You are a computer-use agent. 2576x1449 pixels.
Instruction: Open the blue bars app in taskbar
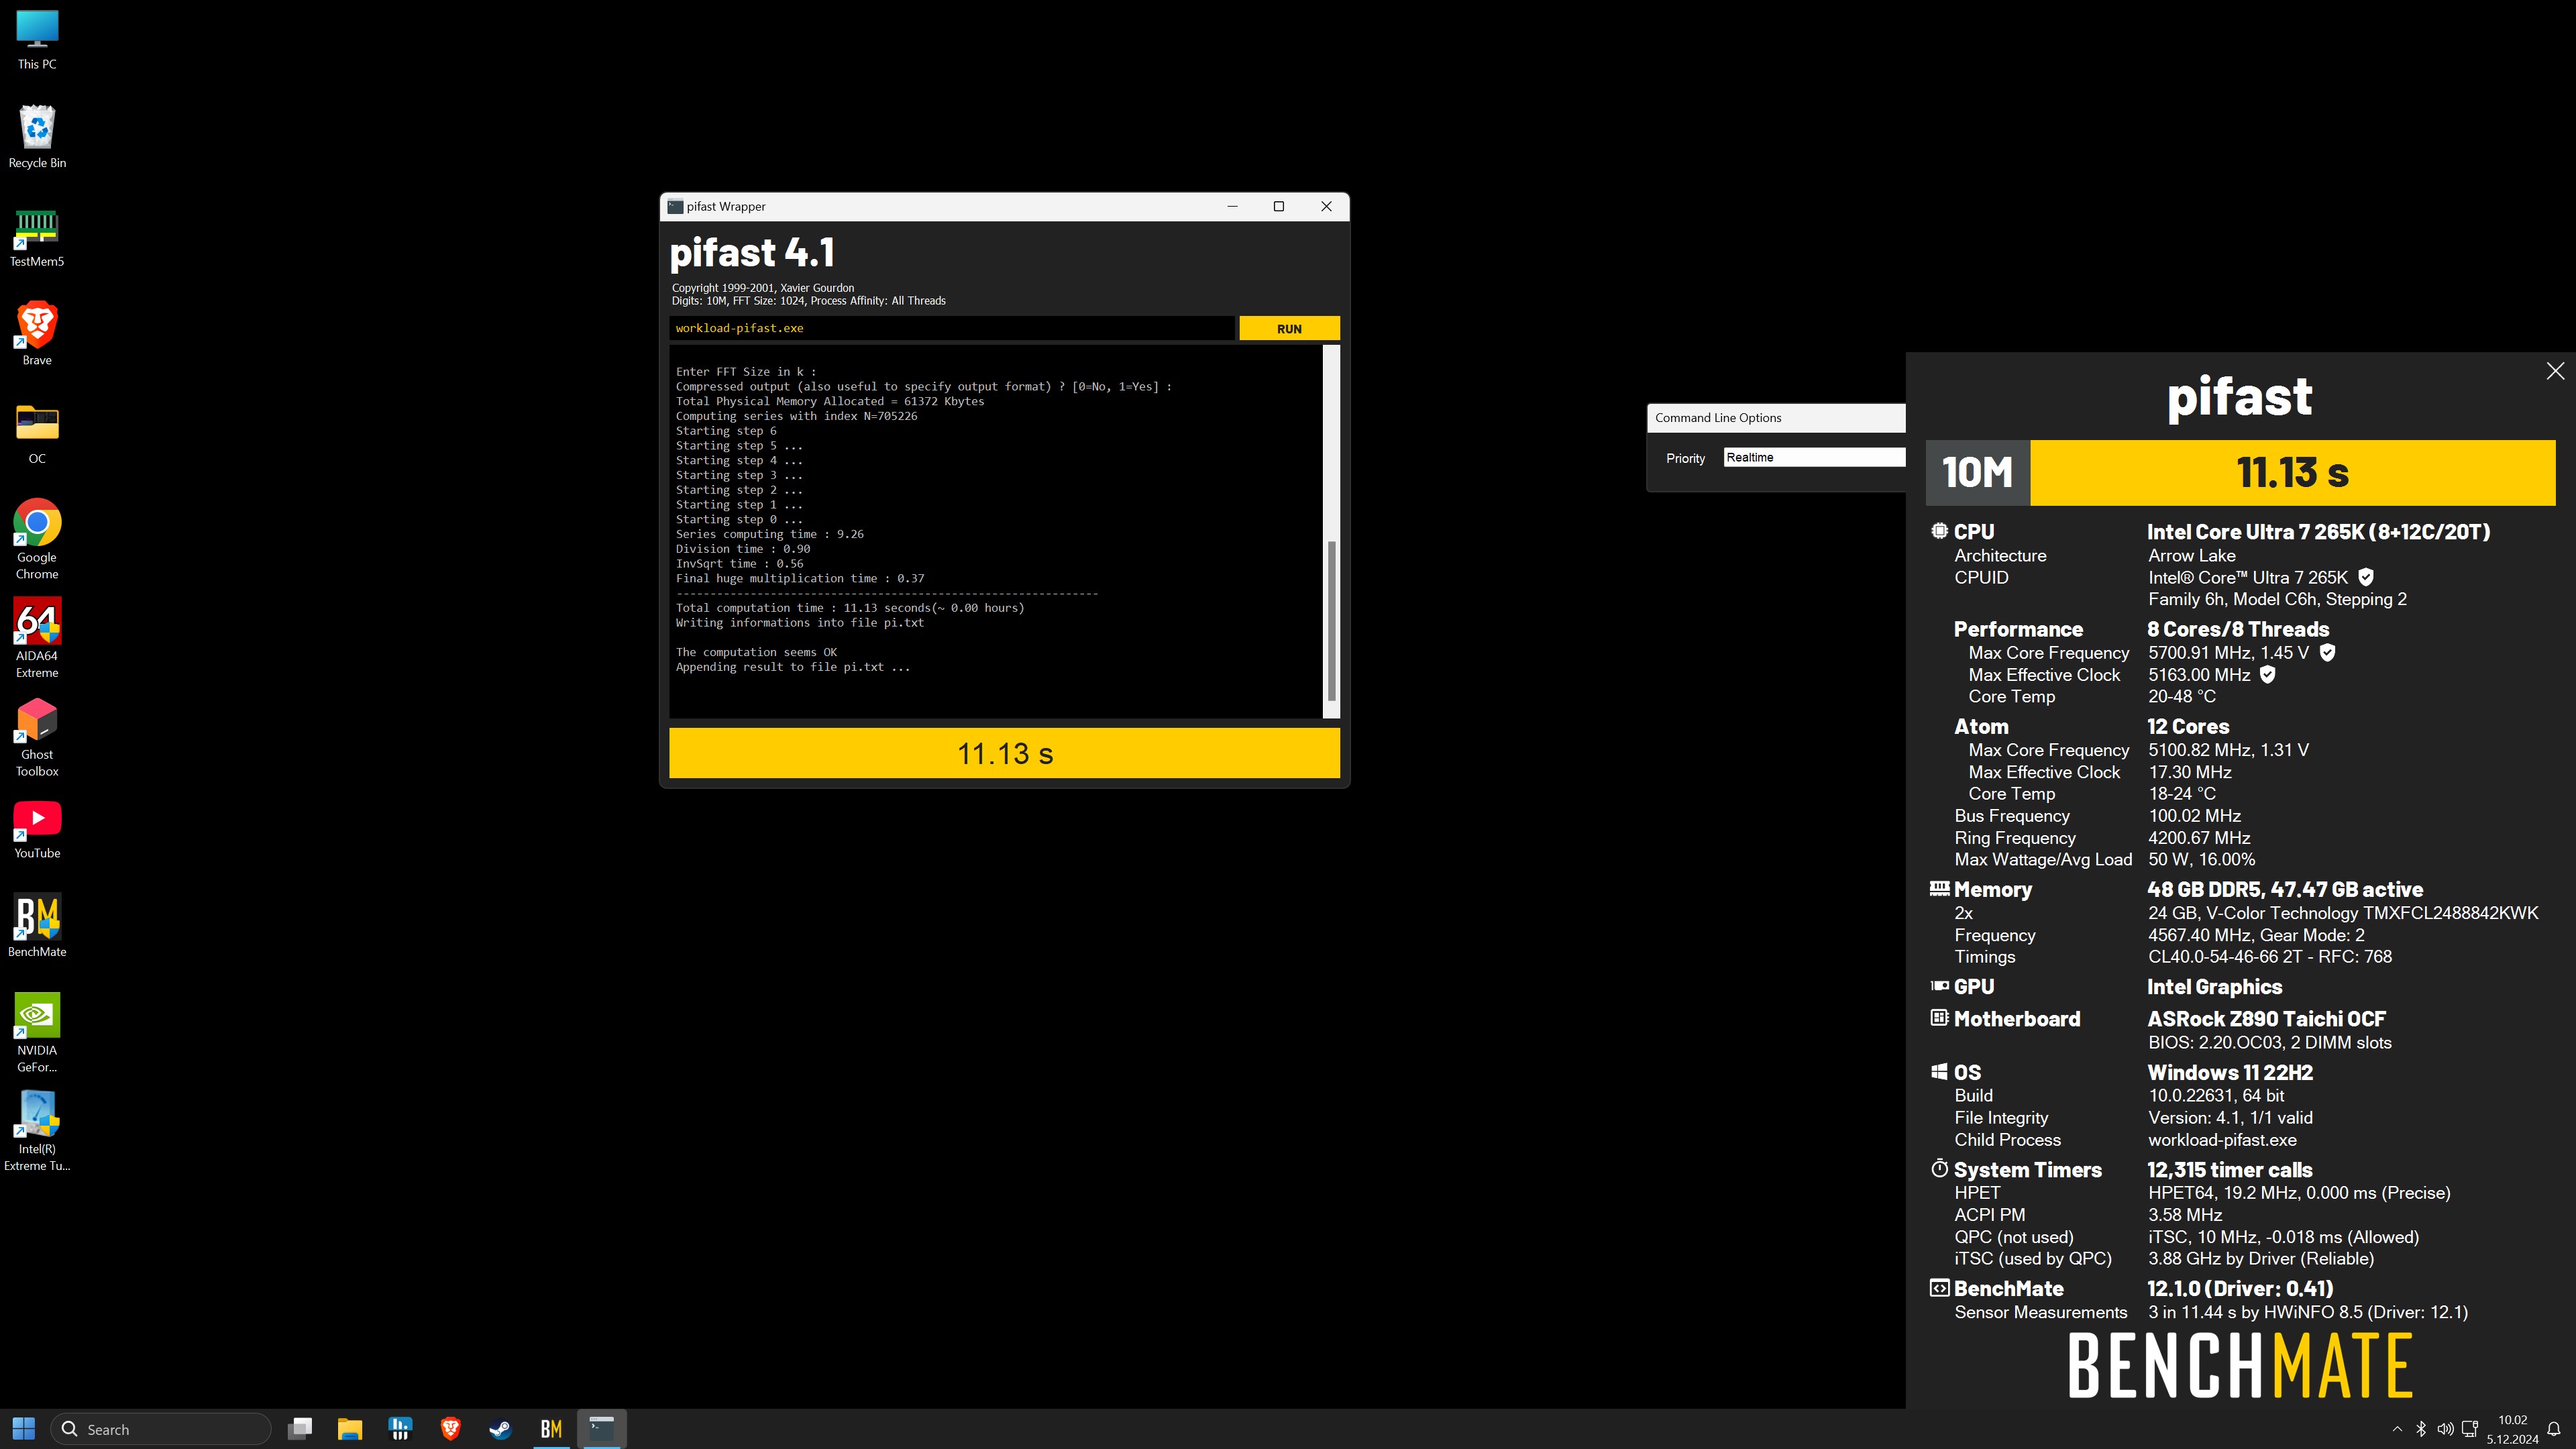(x=400, y=1429)
